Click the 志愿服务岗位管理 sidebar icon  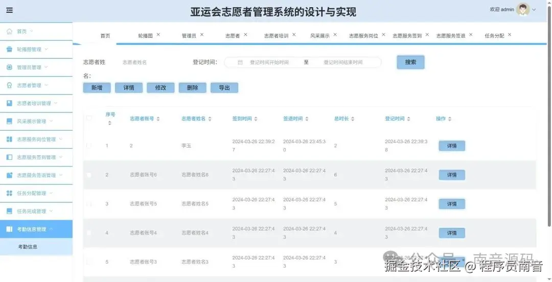10,139
